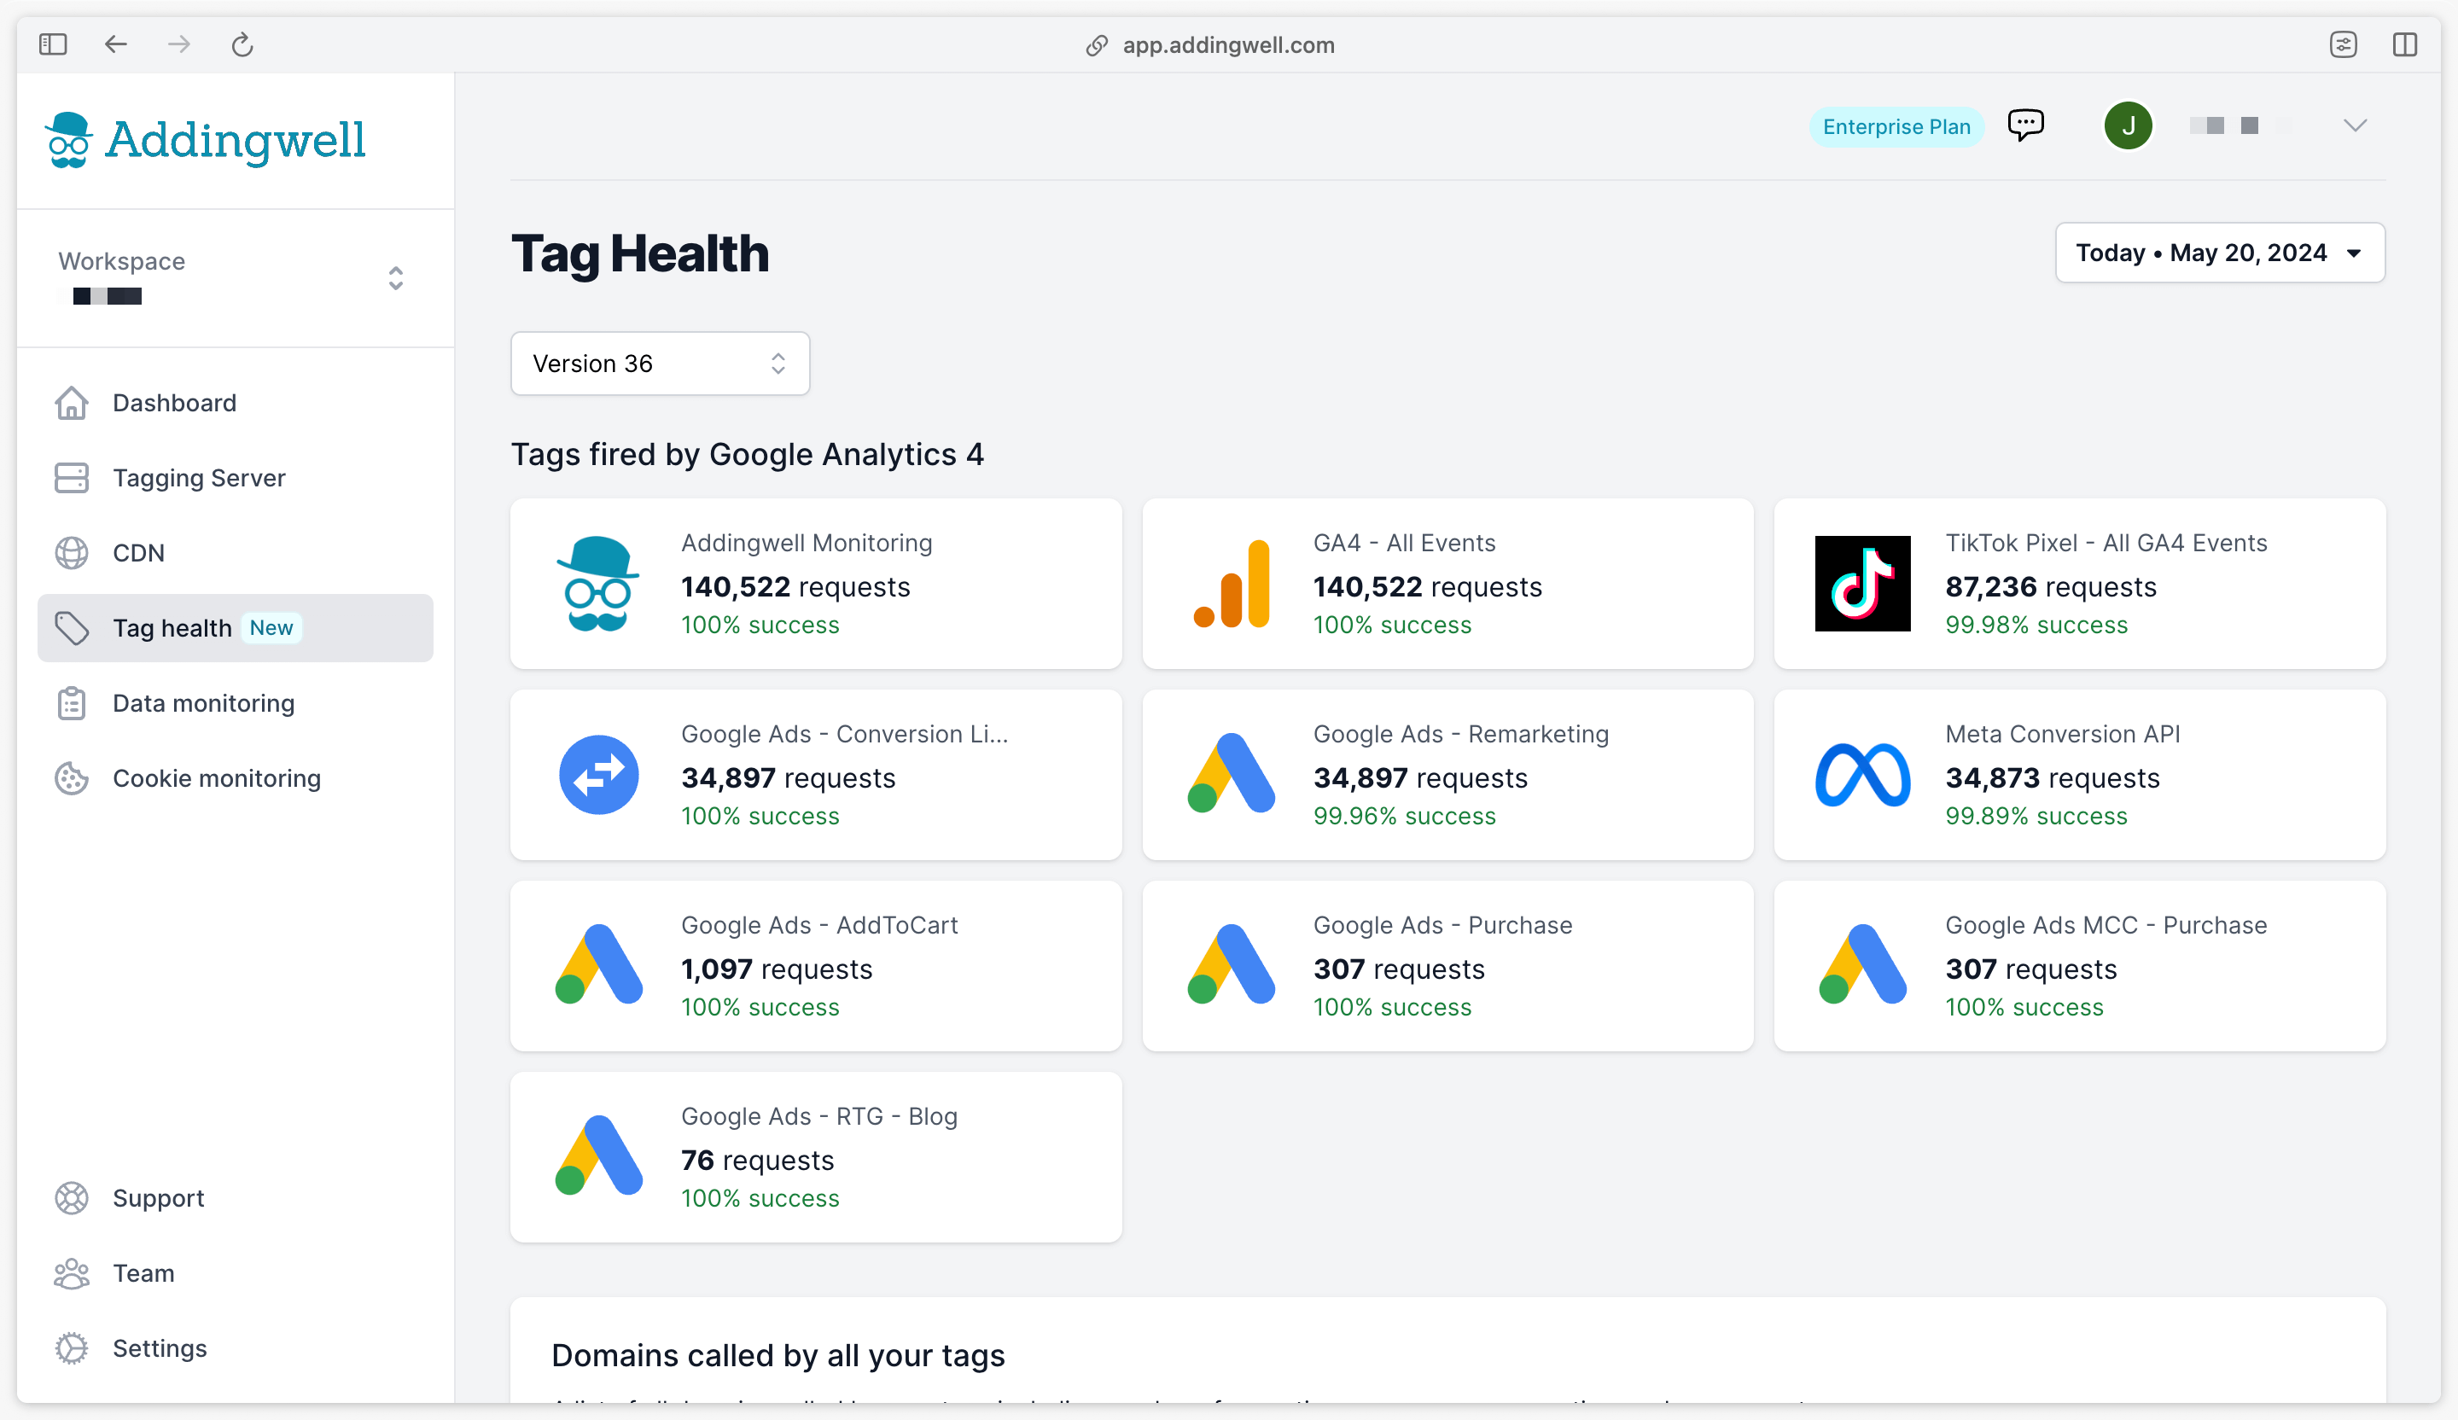The image size is (2458, 1420).
Task: Click the CDN globe icon
Action: [71, 553]
